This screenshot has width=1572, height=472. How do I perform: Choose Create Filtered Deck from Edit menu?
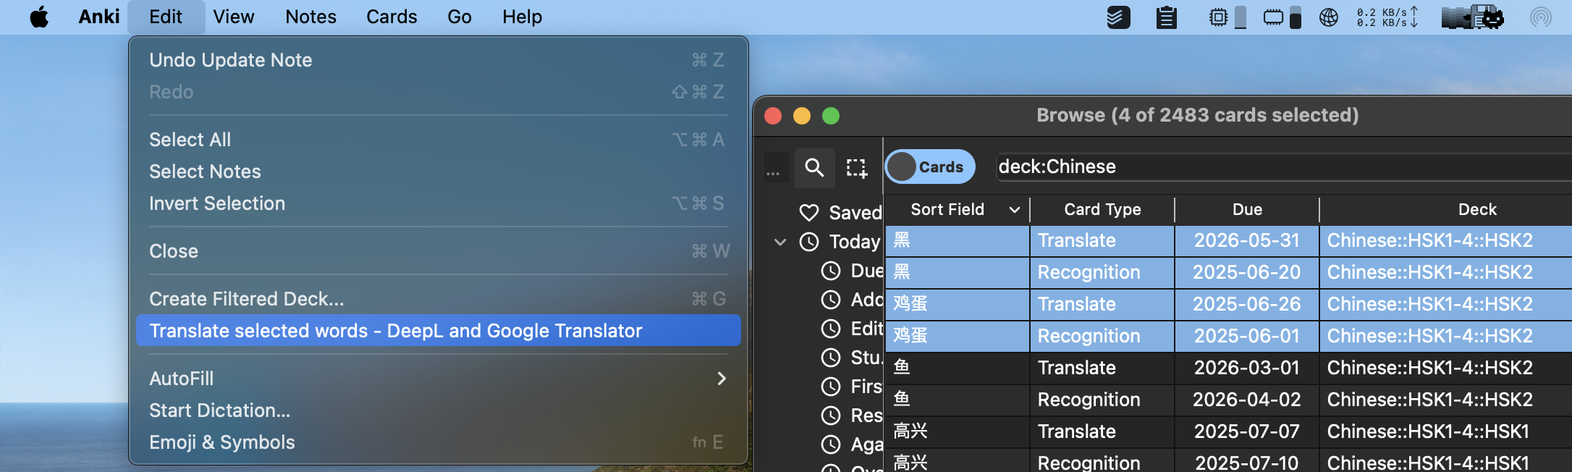tap(246, 299)
